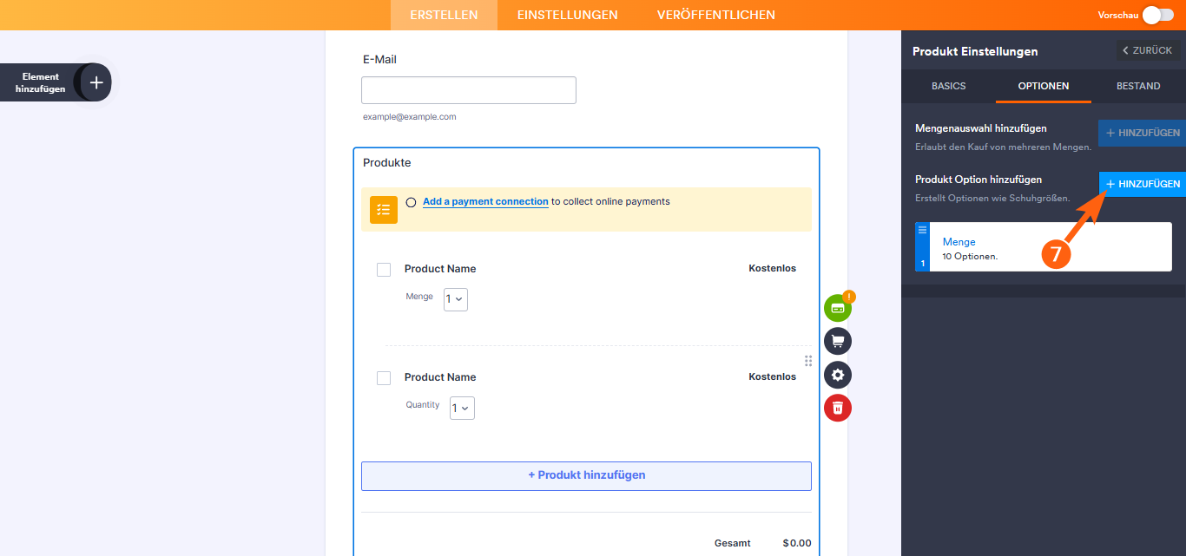Open the Menge option card

point(1044,247)
